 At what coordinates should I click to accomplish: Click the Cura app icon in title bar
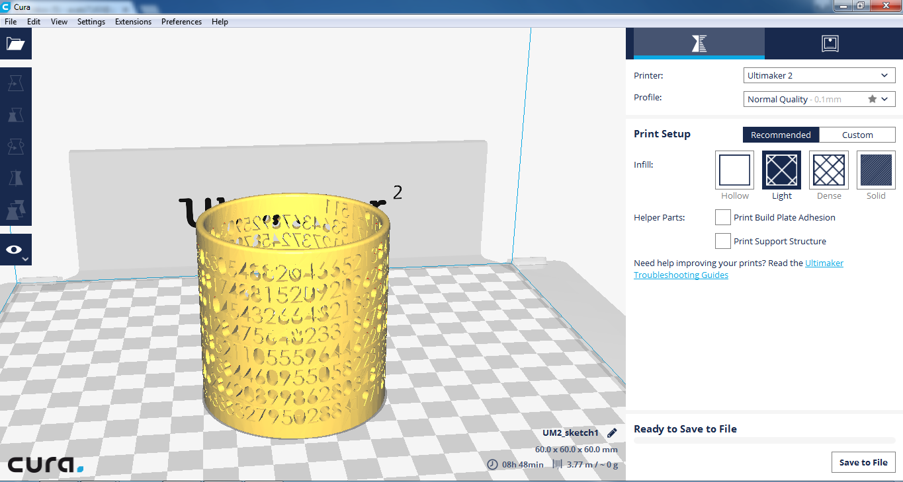(x=6, y=7)
